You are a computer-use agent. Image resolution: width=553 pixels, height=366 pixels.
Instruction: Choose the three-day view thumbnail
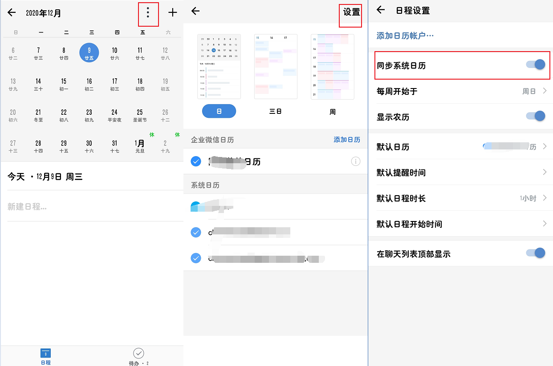(276, 67)
